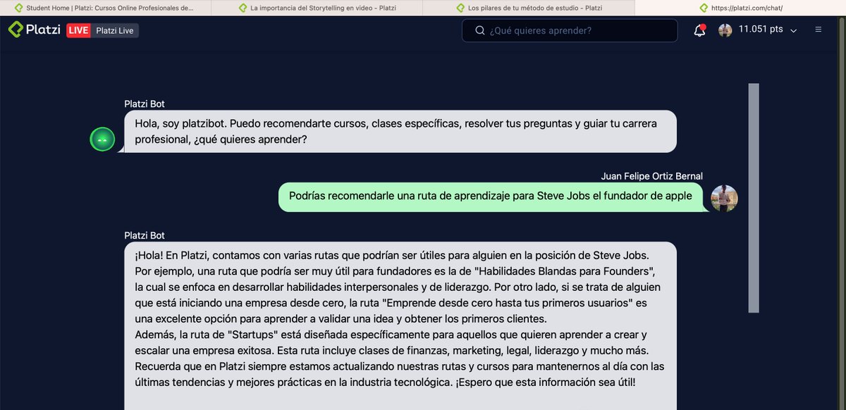846x410 pixels.
Task: Click the search magnifier icon
Action: point(480,30)
